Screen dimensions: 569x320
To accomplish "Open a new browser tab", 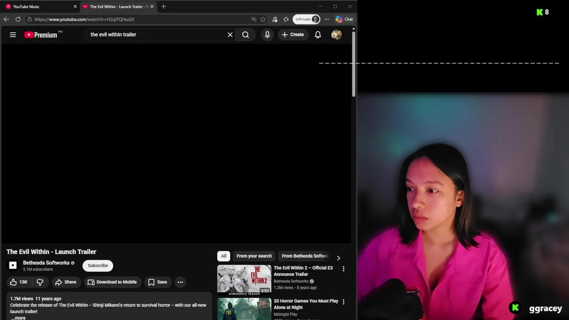I will pos(164,7).
